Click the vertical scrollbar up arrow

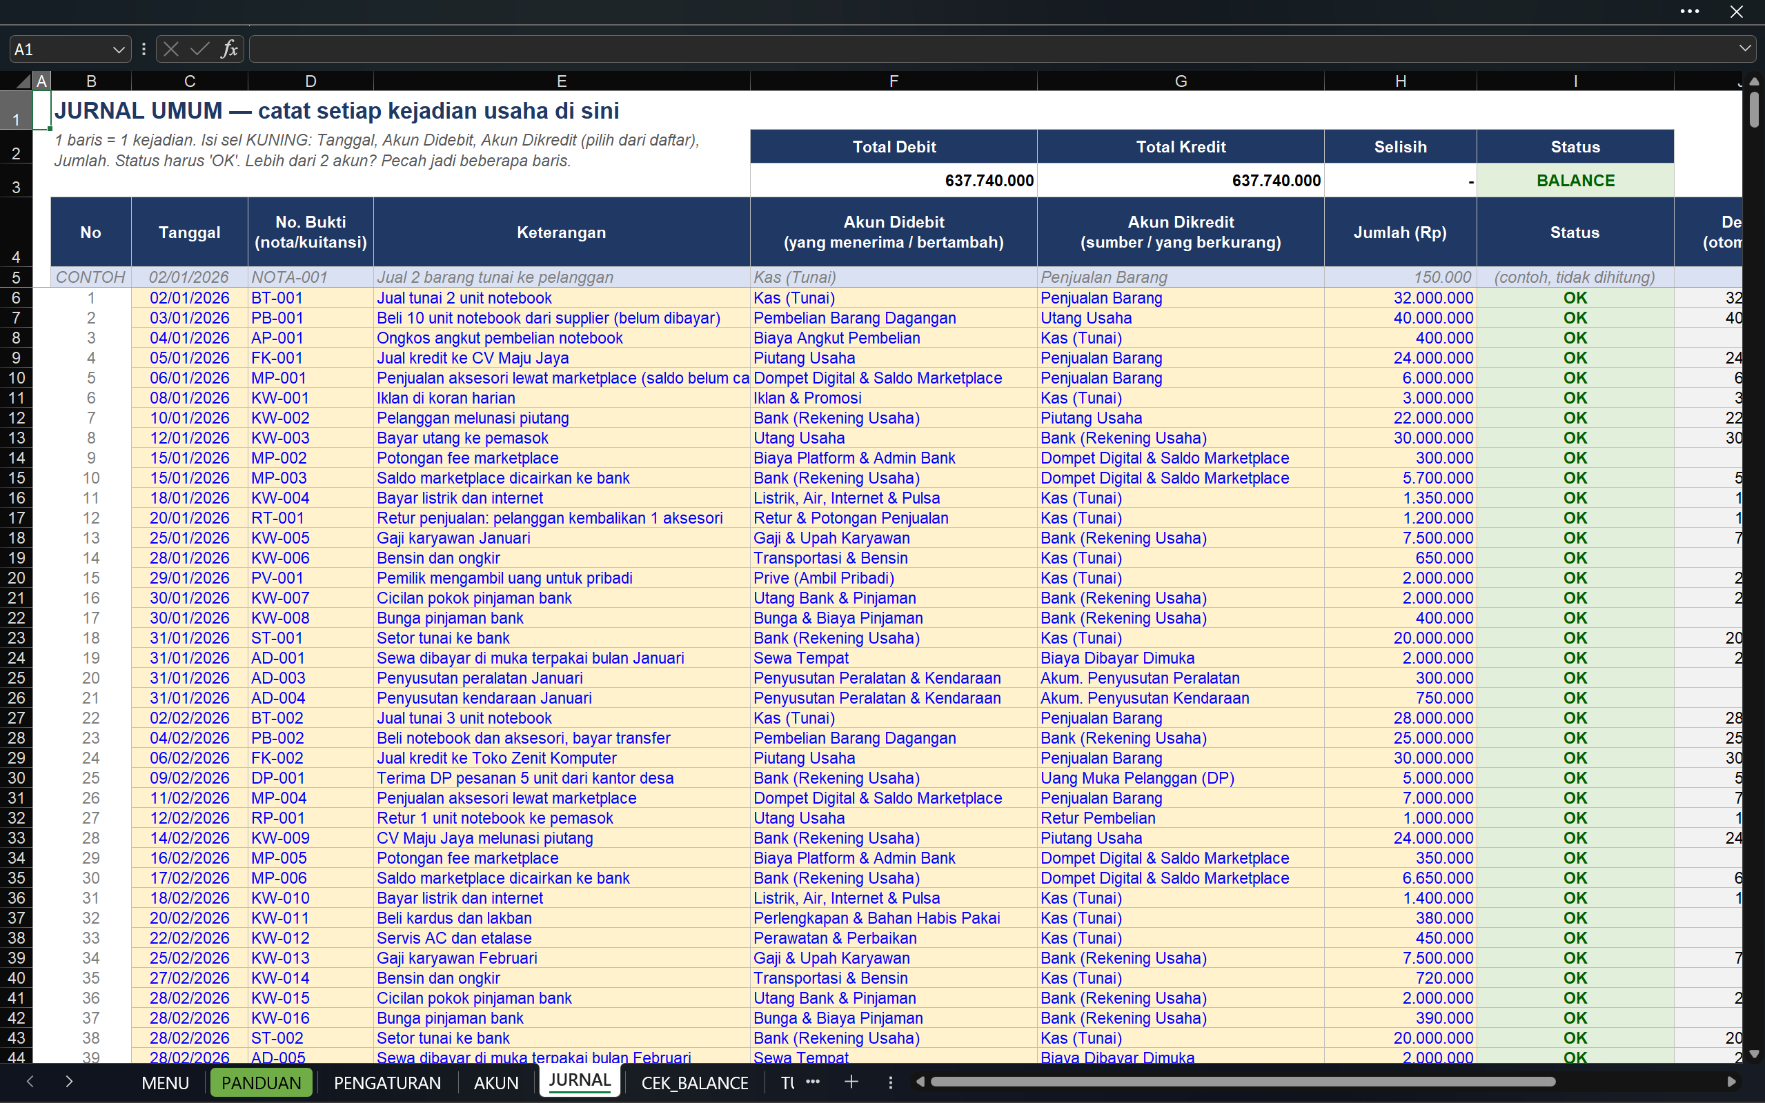pyautogui.click(x=1754, y=81)
